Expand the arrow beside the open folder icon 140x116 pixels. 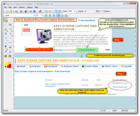(14, 11)
